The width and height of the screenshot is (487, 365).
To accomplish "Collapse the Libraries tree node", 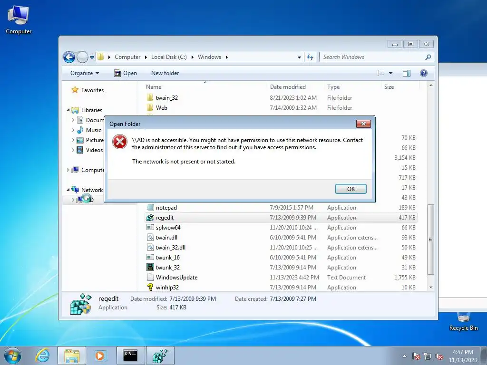I will click(x=68, y=110).
